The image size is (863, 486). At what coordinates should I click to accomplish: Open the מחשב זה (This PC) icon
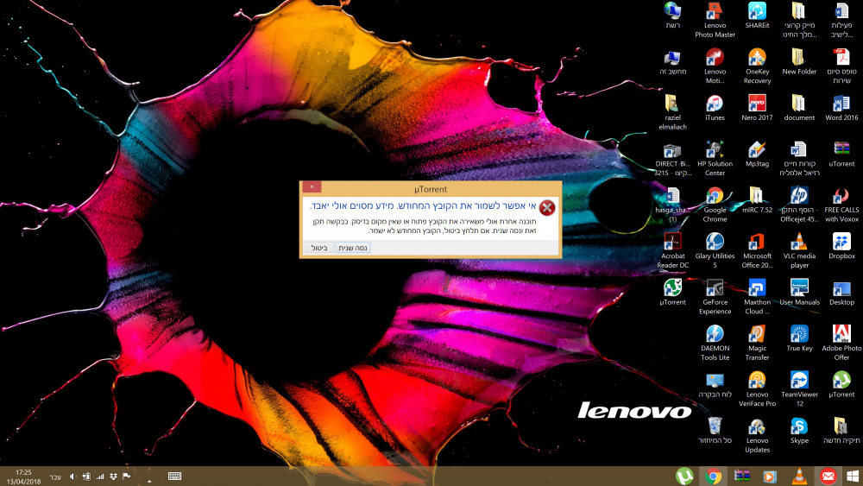coord(672,62)
